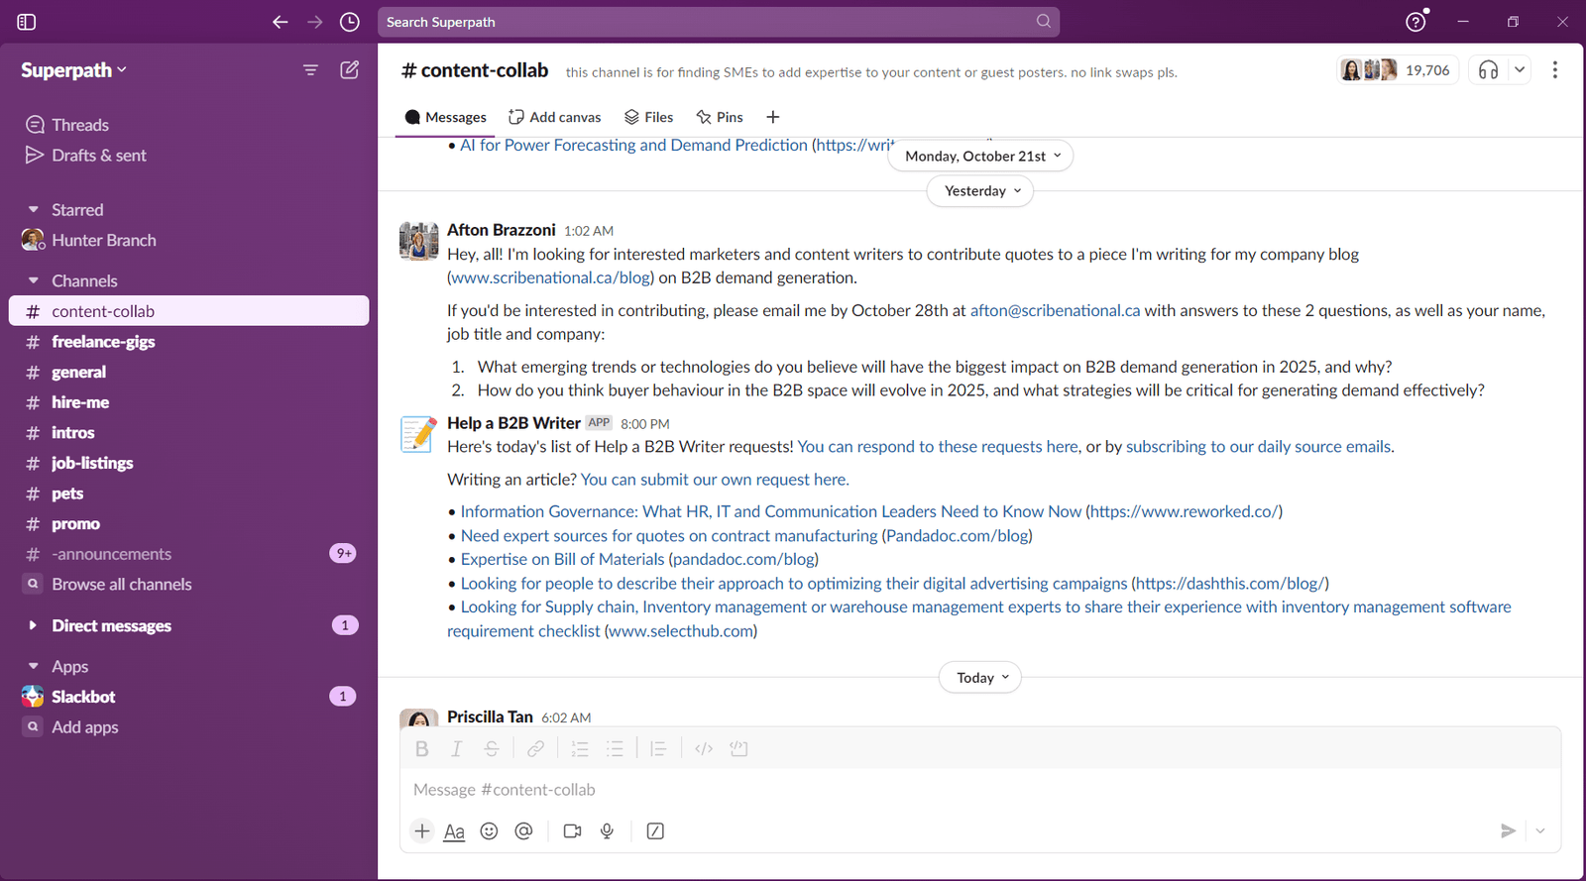Insert a blockquote
This screenshot has width=1586, height=881.
click(658, 749)
